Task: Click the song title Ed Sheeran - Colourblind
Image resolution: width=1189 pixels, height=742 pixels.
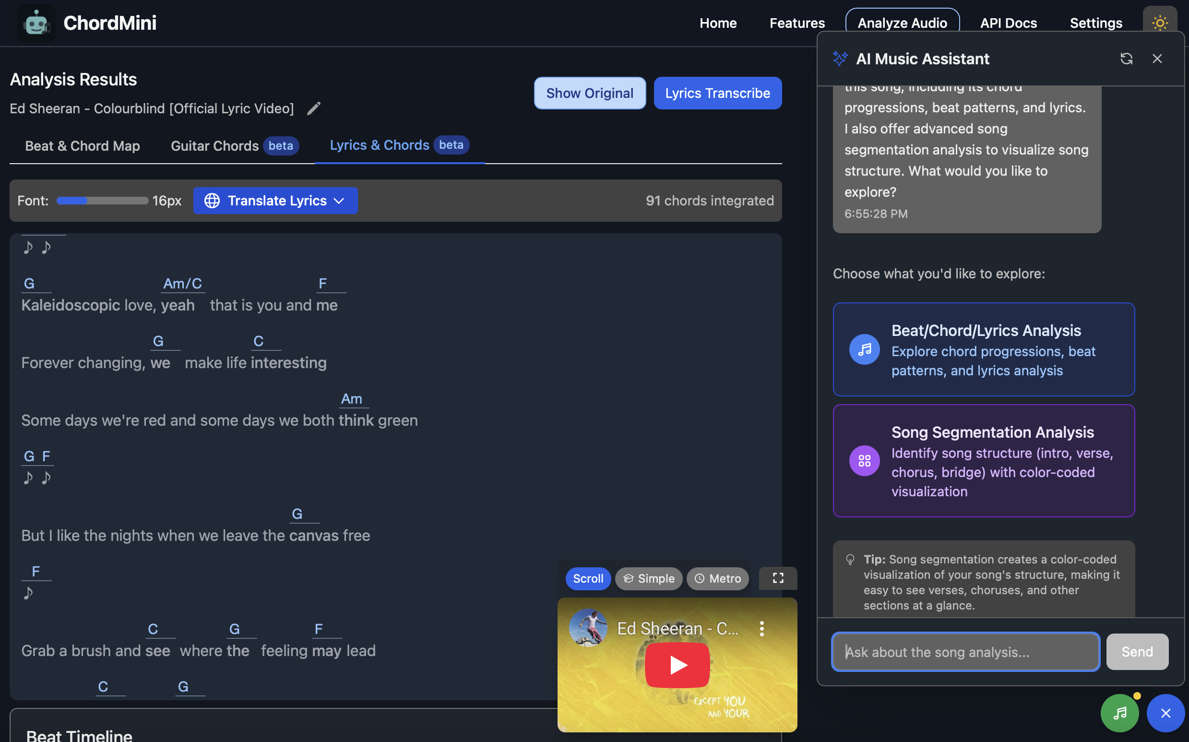Action: (152, 108)
